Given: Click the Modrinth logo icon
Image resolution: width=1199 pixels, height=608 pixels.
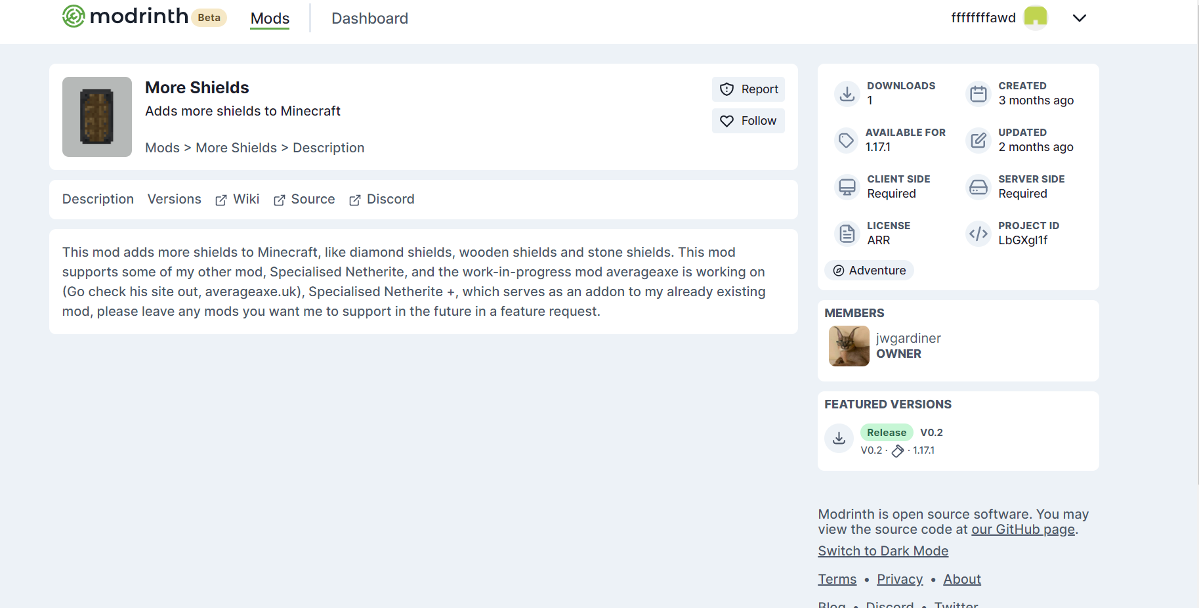Looking at the screenshot, I should point(75,16).
